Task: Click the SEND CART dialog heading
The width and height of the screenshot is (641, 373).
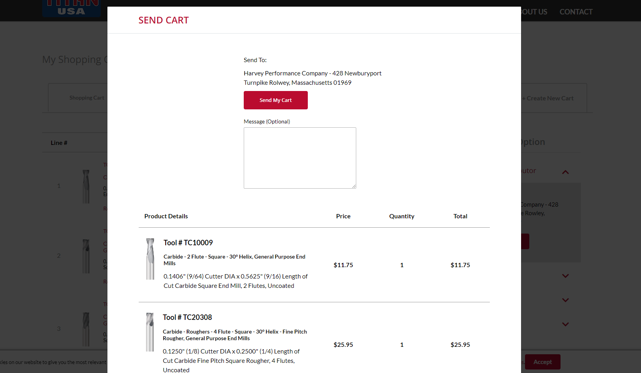Action: point(163,20)
